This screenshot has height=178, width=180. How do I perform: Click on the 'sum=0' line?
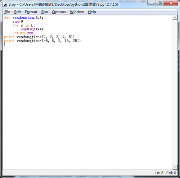pyautogui.click(x=18, y=22)
